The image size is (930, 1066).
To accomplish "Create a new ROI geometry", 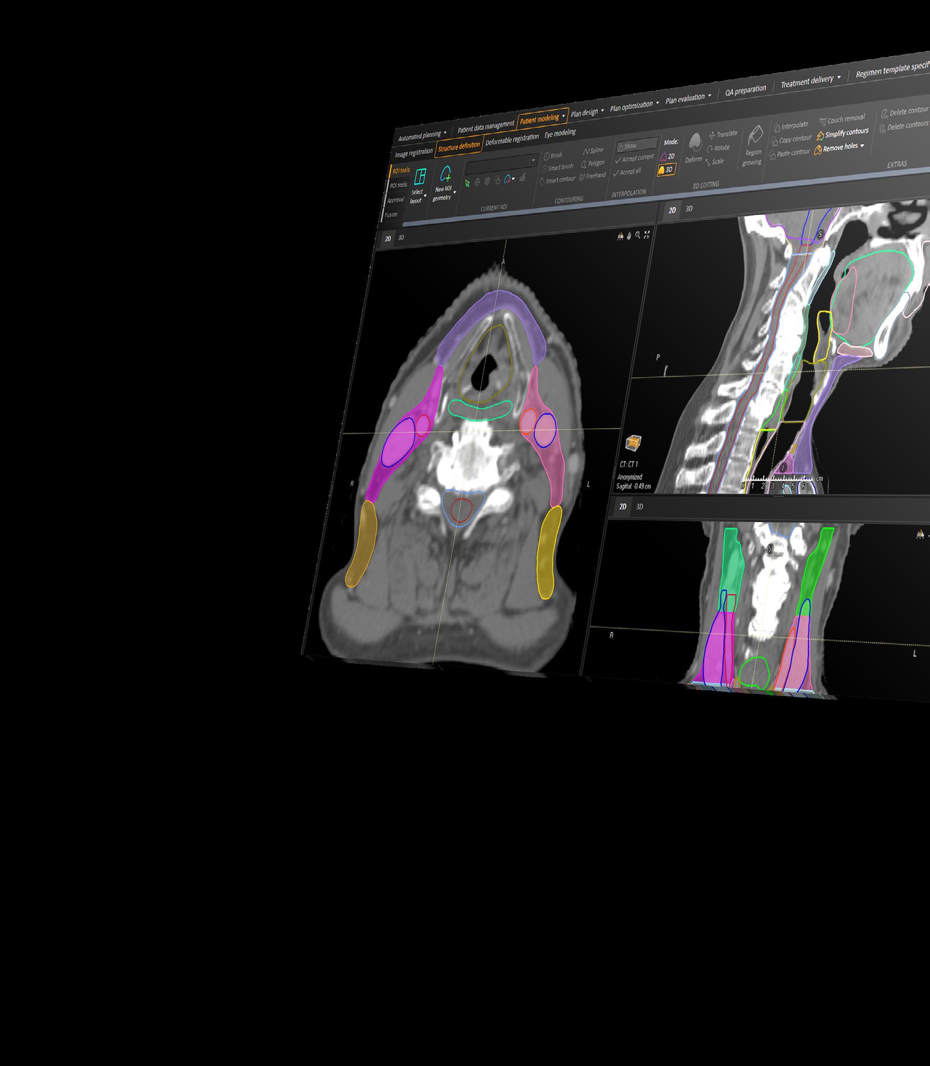I will [443, 183].
